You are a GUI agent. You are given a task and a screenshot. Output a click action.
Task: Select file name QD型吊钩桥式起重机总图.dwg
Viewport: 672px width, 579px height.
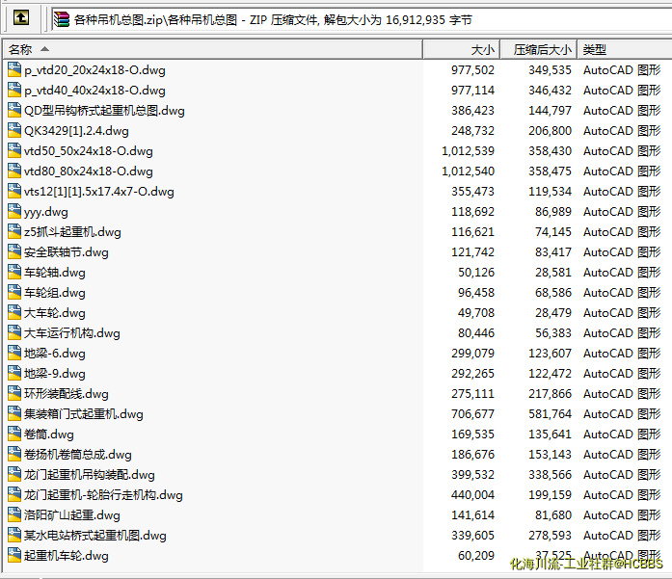pyautogui.click(x=104, y=111)
